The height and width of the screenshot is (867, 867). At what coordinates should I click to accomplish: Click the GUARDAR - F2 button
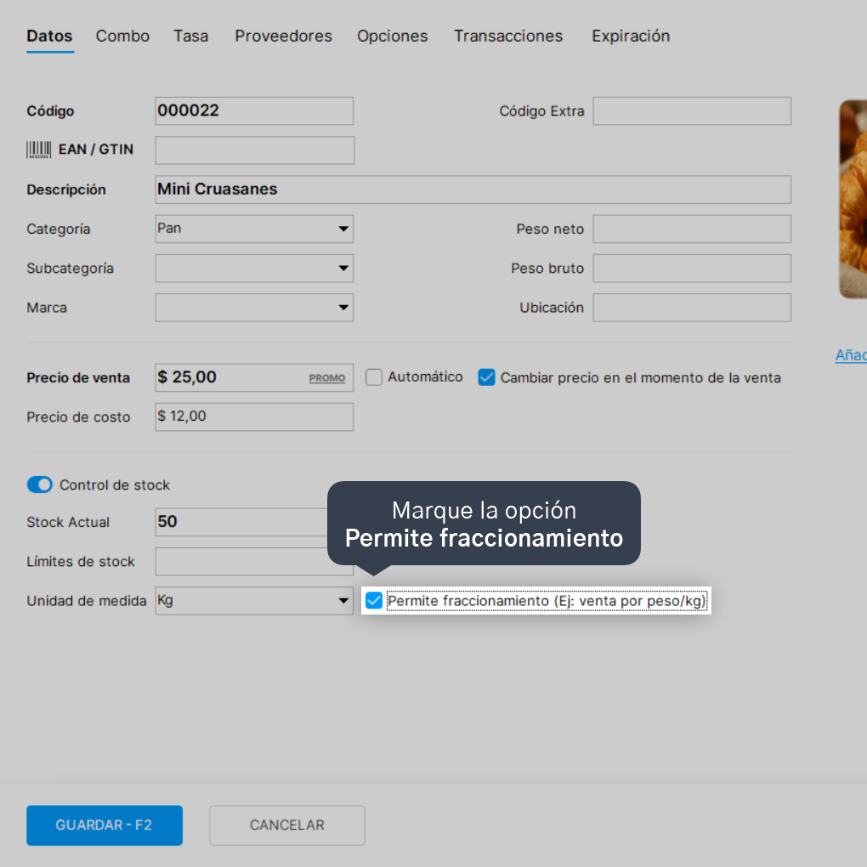(105, 825)
